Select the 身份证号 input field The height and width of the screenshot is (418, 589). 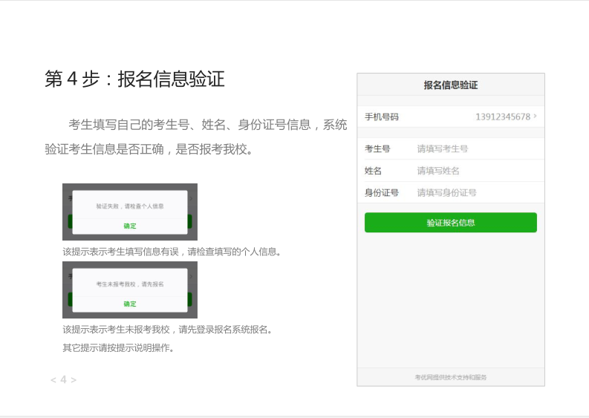pos(475,193)
